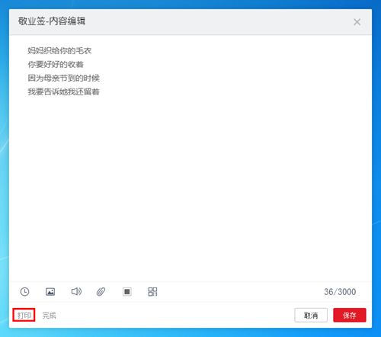381x337 pixels.
Task: Open the QR code grid icon
Action: coord(152,291)
